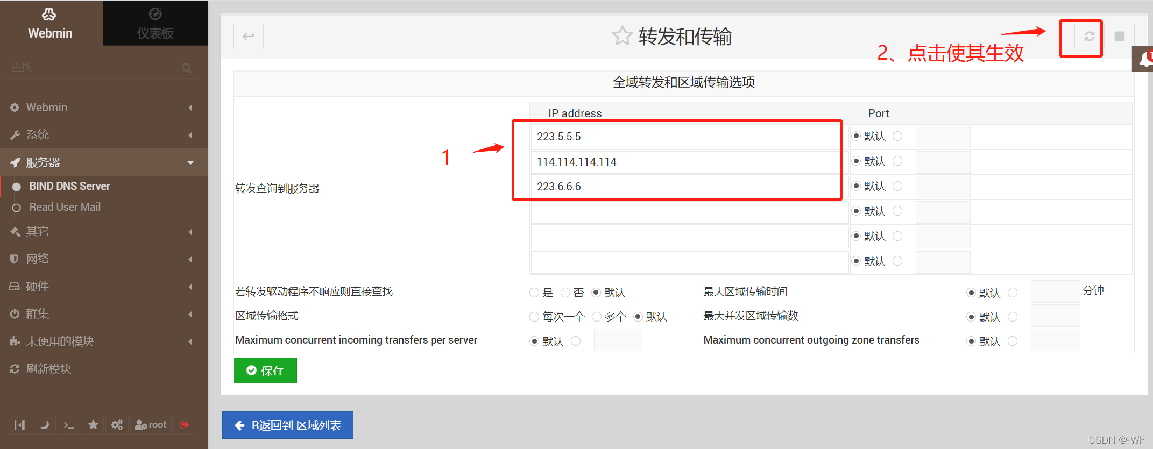Open the root user account link
1153x449 pixels.
coord(151,425)
